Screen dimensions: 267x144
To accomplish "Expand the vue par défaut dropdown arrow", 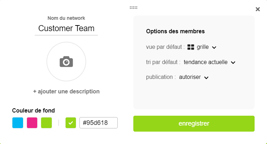I will (214, 47).
